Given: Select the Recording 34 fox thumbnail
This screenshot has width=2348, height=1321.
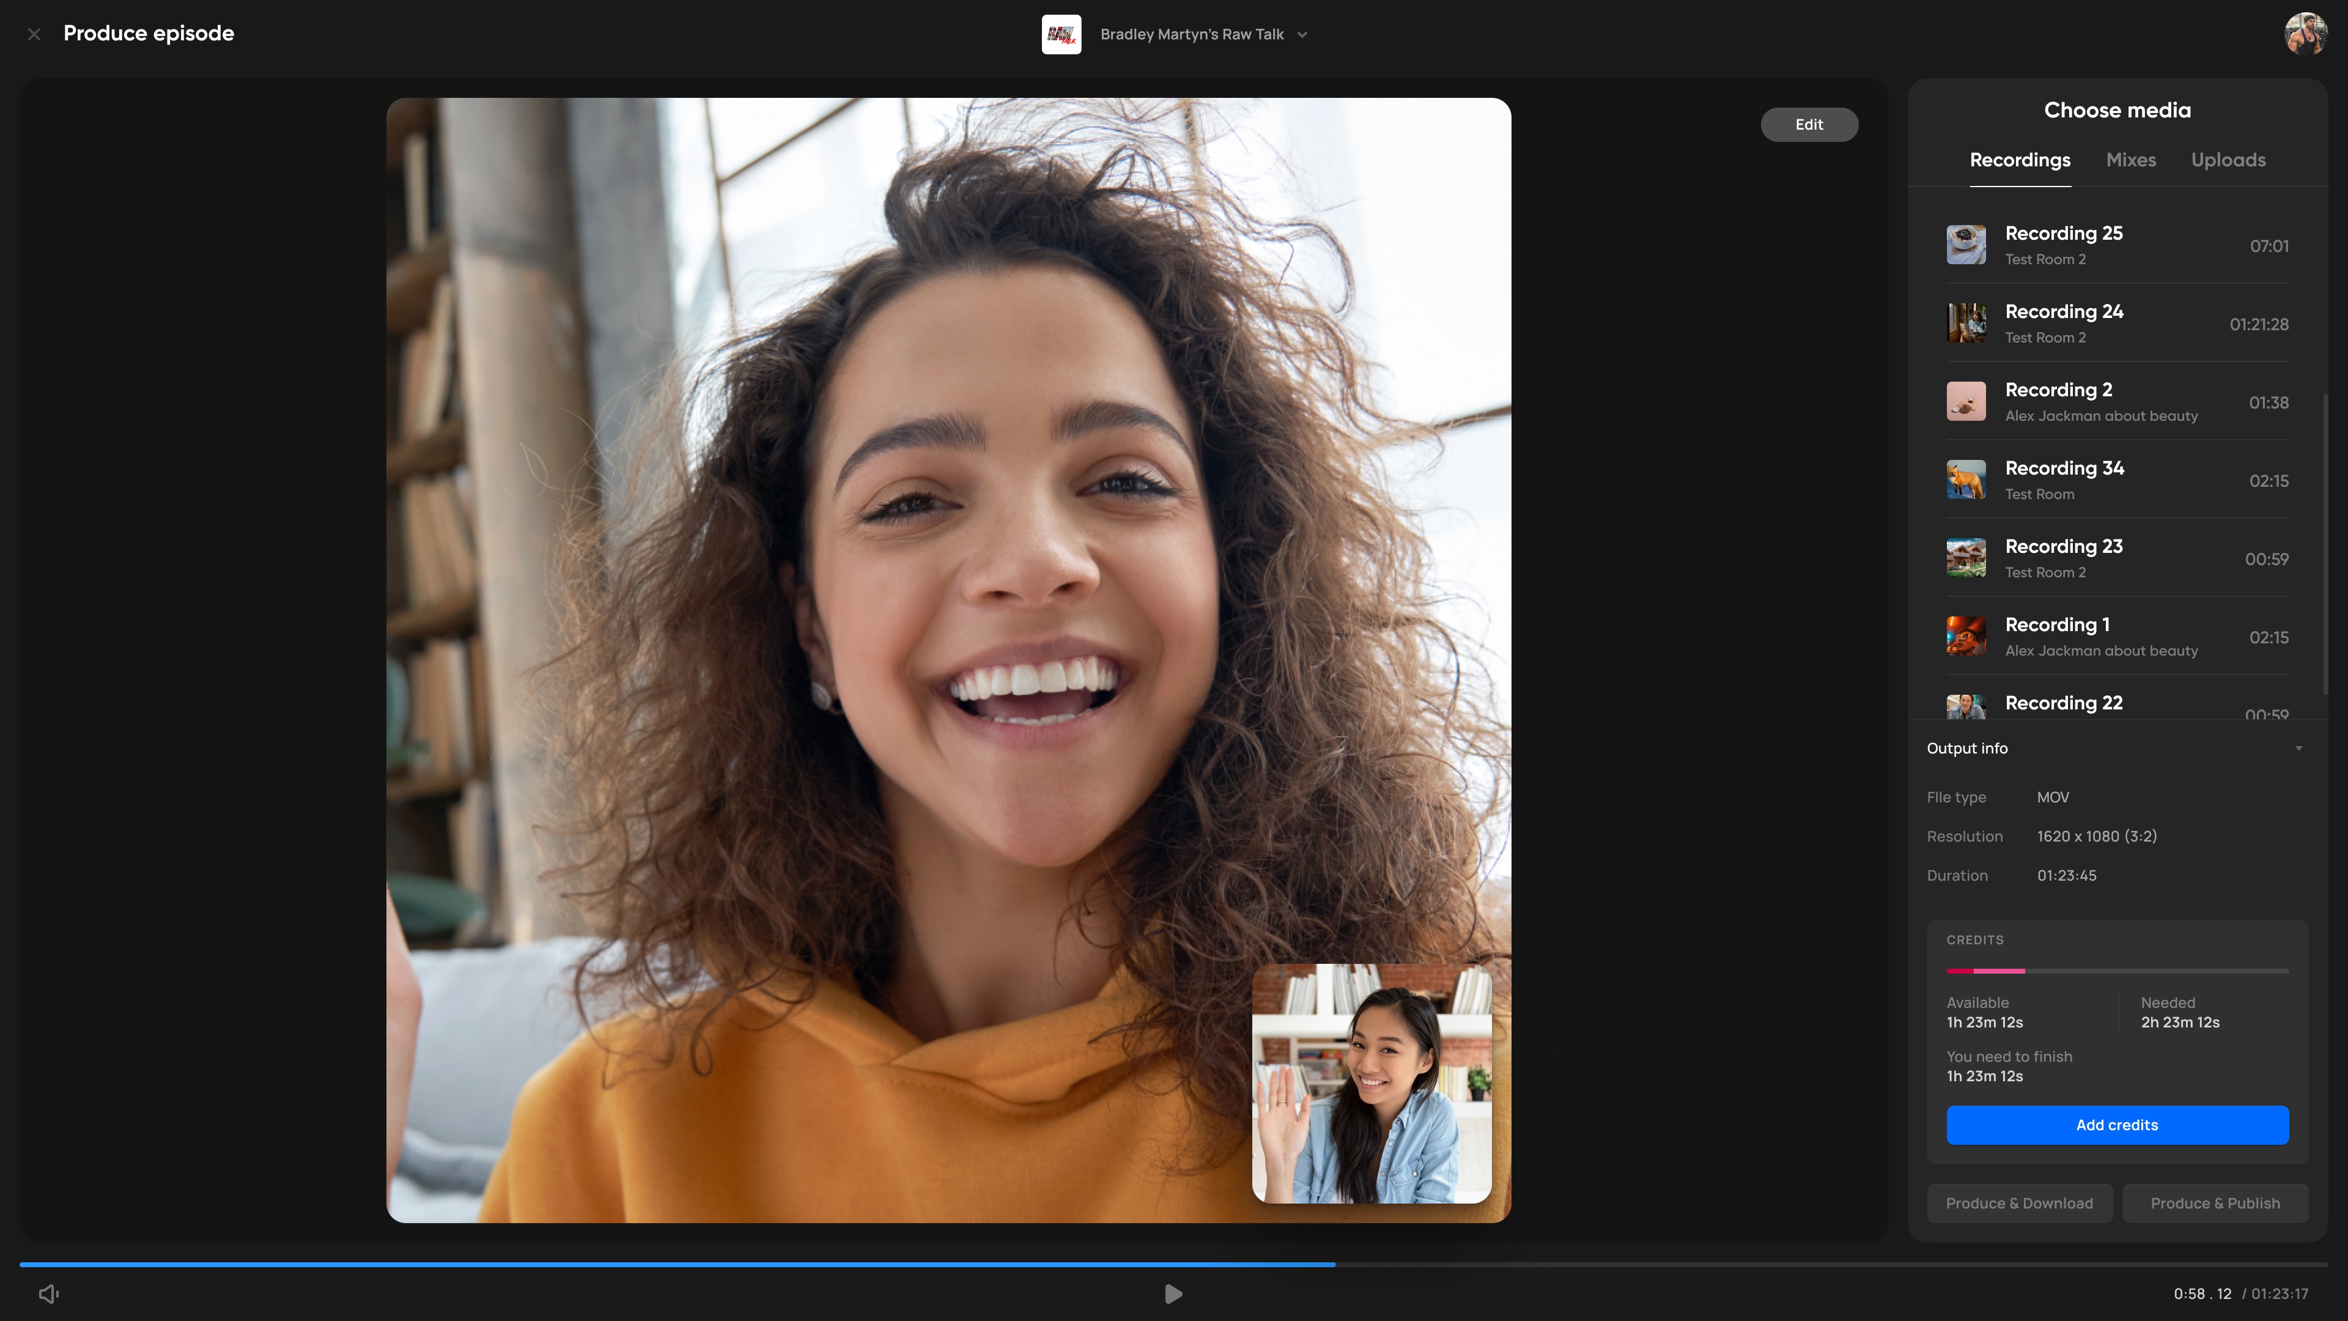Looking at the screenshot, I should click(1966, 481).
